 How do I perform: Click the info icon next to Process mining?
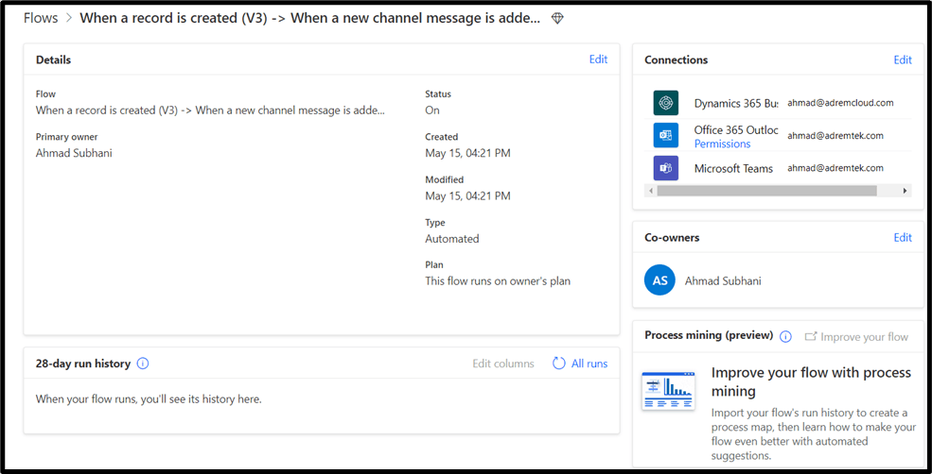pyautogui.click(x=785, y=336)
